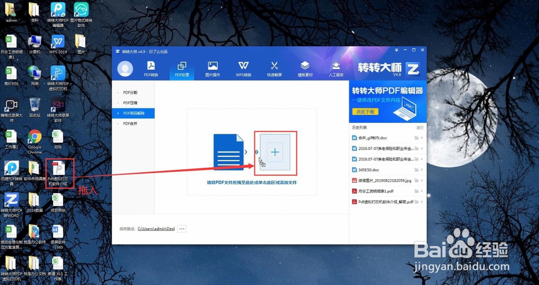The width and height of the screenshot is (539, 285).
Task: Select the 新建 XLS 工作表 desktop file
Action: (x=58, y=268)
